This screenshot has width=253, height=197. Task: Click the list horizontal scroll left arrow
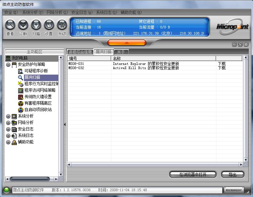coord(69,164)
